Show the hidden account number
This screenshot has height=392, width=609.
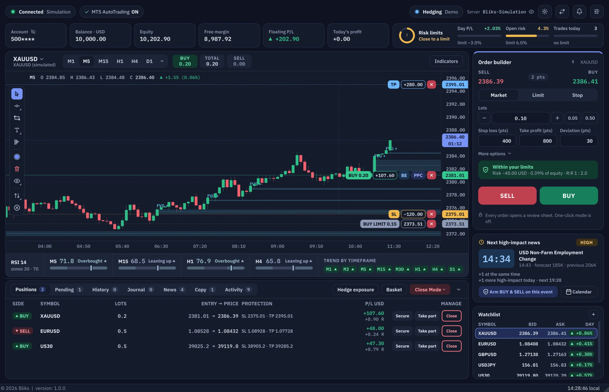click(x=33, y=32)
